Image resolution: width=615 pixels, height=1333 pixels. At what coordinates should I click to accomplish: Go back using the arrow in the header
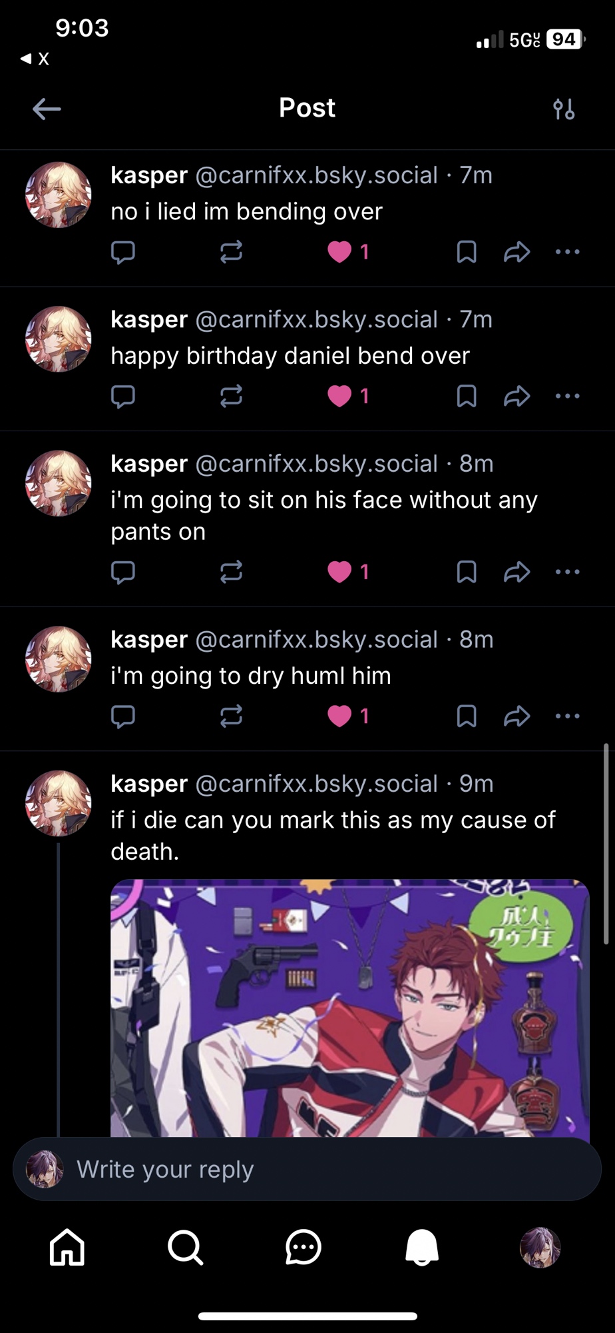point(47,109)
